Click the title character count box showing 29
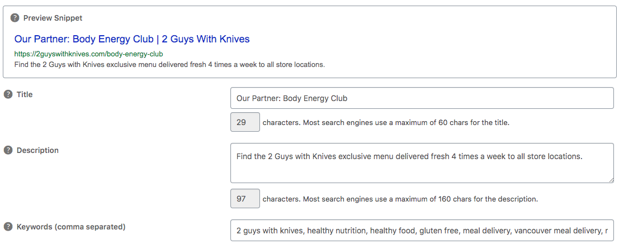 245,122
